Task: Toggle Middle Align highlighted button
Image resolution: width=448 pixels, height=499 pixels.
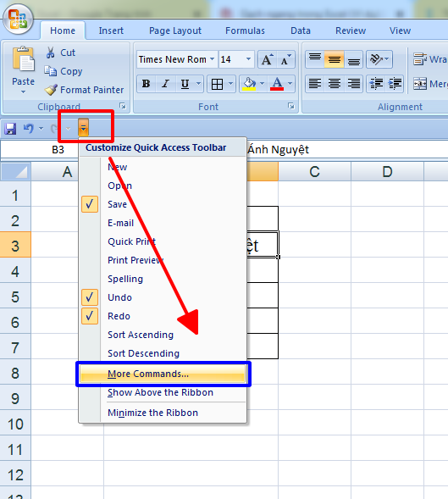Action: (x=334, y=59)
